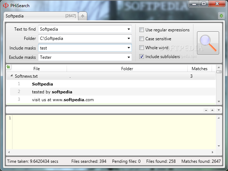This screenshot has height=171, width=228.
Task: Click the magnifying glass search button
Action: (x=208, y=43)
